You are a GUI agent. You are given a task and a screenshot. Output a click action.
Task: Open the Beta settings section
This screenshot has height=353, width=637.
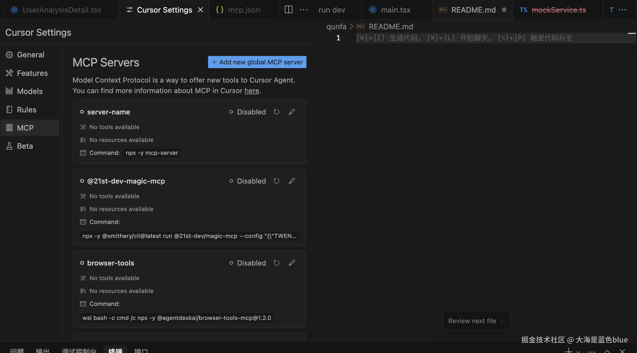[x=25, y=146]
